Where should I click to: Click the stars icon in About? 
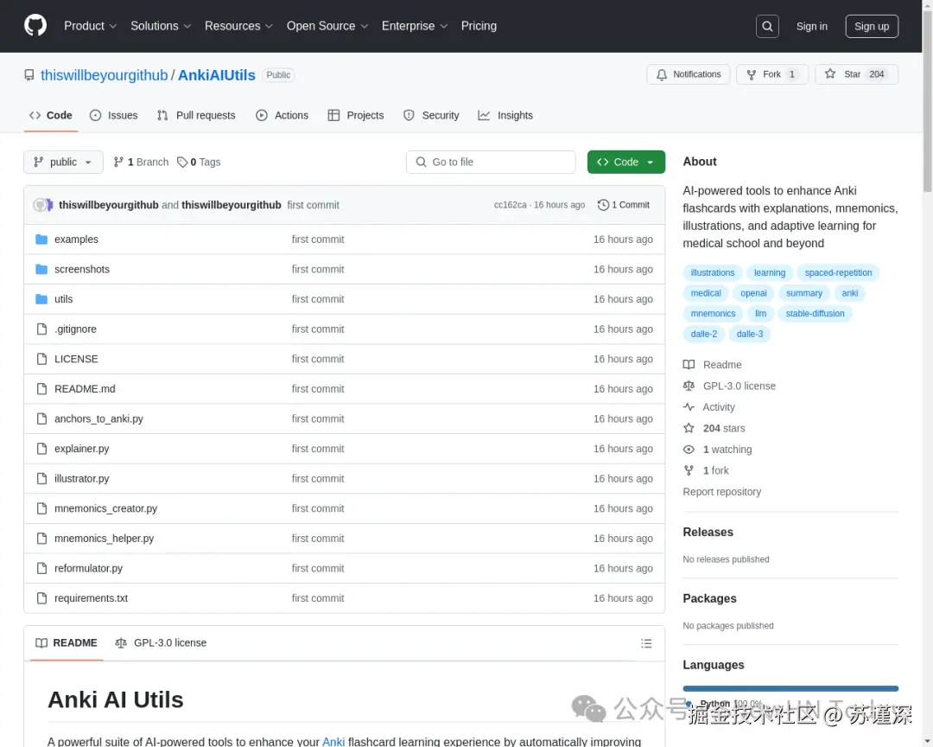tap(689, 428)
